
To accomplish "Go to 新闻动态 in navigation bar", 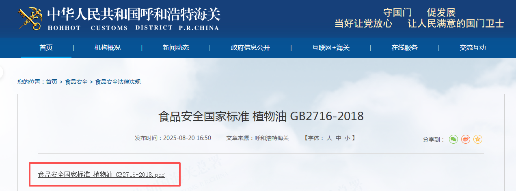I will point(176,48).
